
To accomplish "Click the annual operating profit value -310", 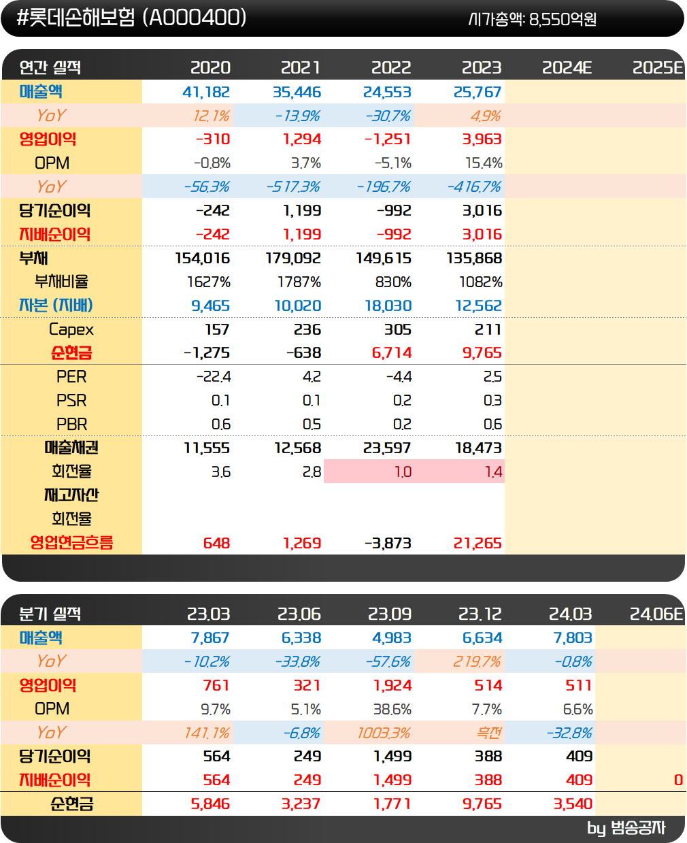I will tap(213, 139).
